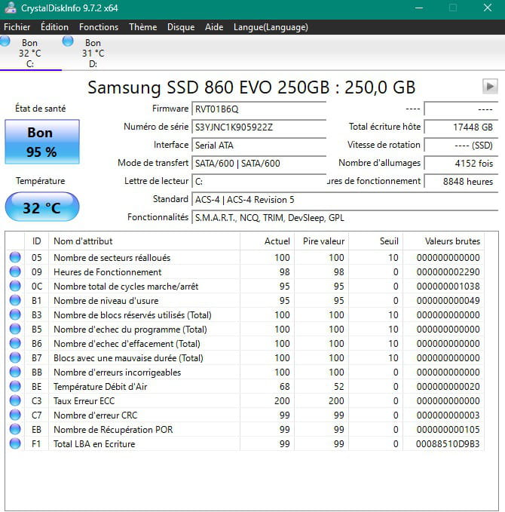505x512 pixels.
Task: Click status orb for drive D:
Action: [x=68, y=41]
